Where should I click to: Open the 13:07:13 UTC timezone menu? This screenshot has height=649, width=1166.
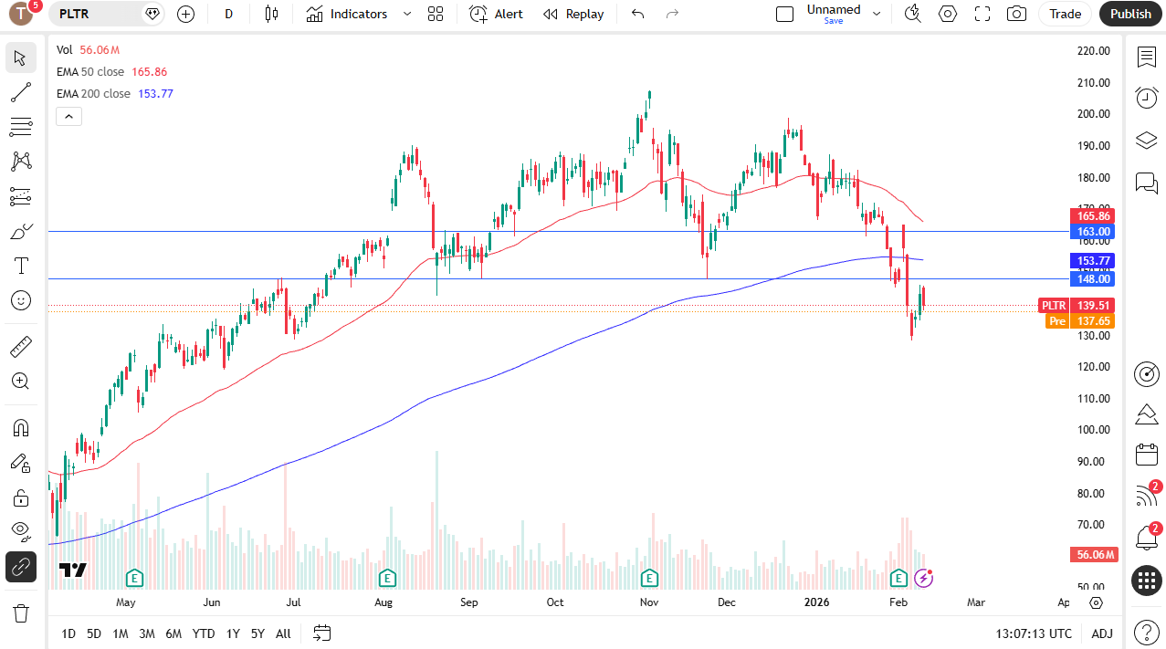pyautogui.click(x=1034, y=633)
